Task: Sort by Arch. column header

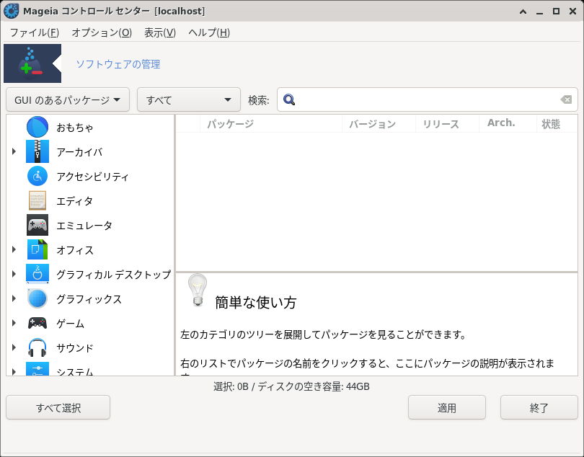Action: pos(508,124)
